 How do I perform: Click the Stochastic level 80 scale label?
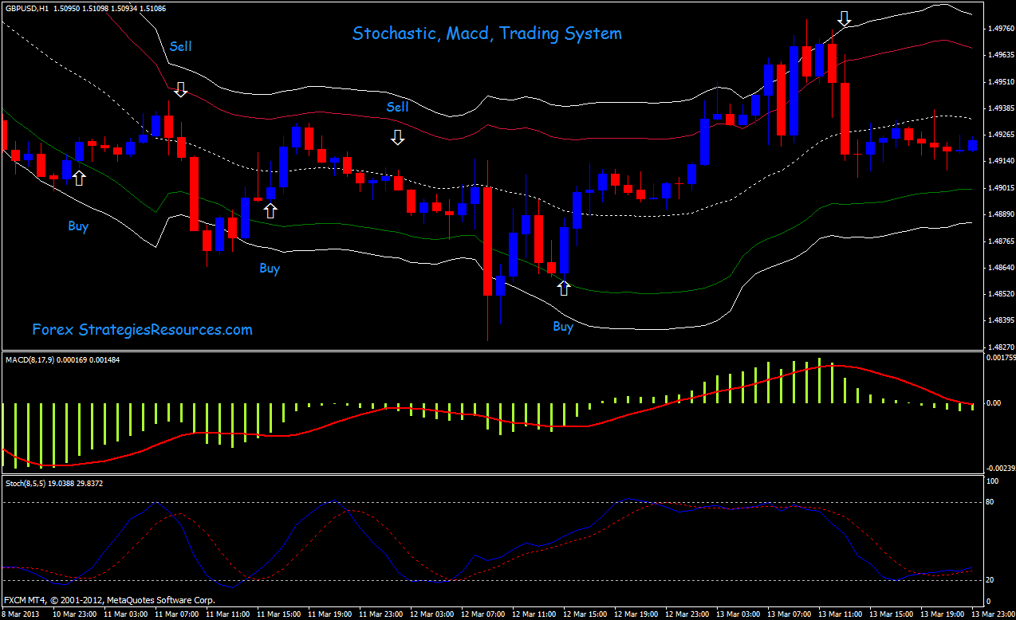point(991,502)
